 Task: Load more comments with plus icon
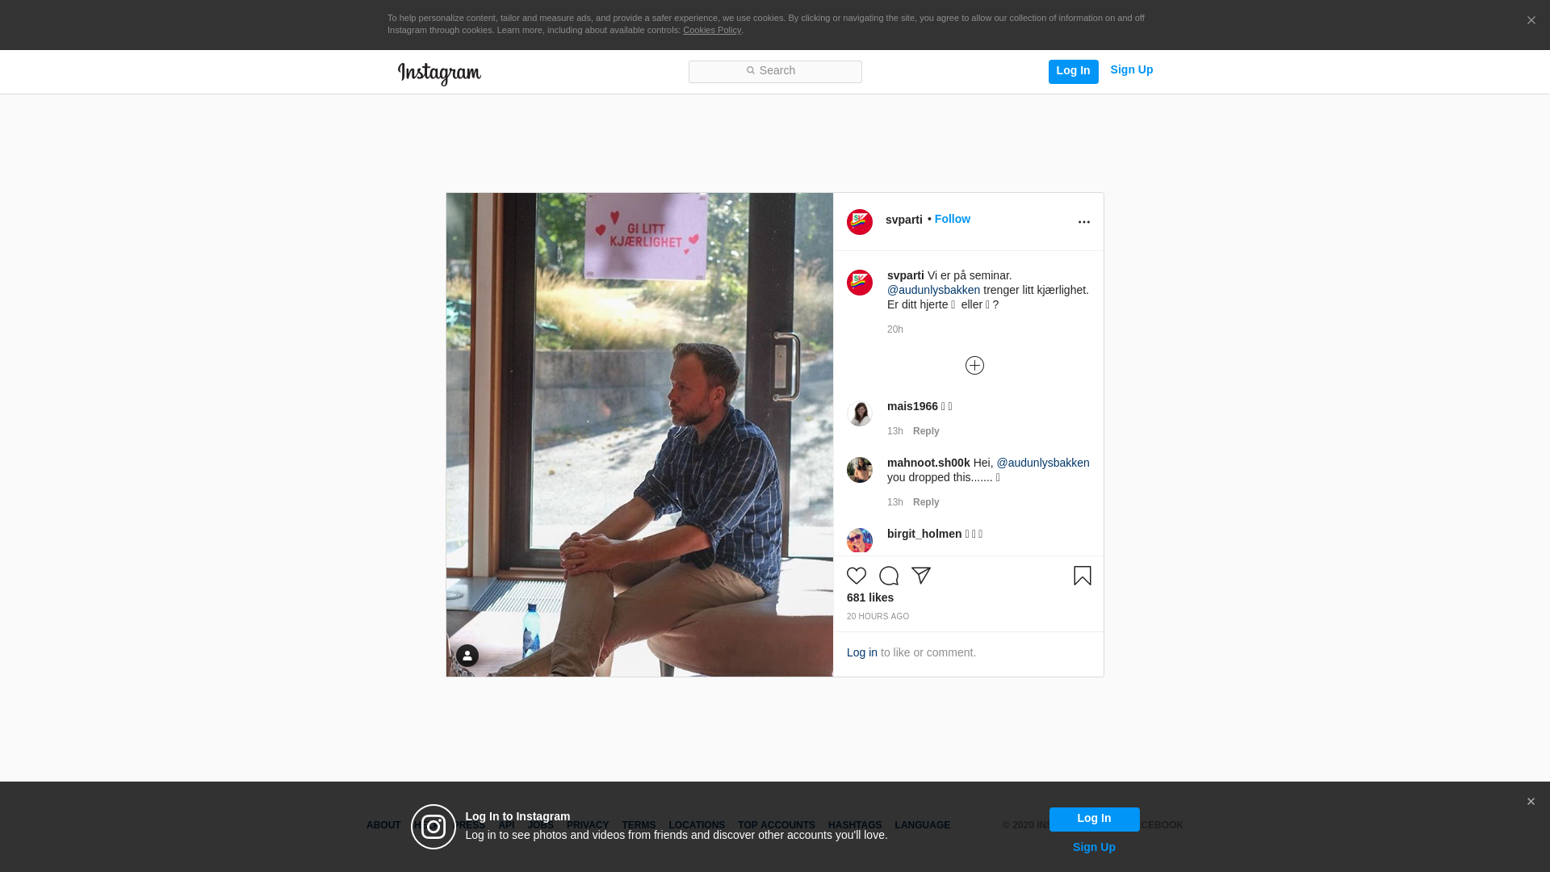[974, 366]
